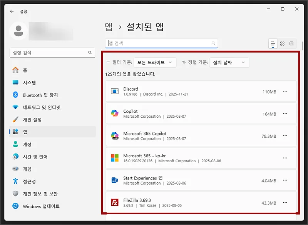Switch to table view layout icon
The width and height of the screenshot is (308, 225).
tap(291, 43)
